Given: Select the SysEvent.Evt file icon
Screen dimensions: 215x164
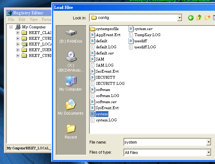Looking at the screenshot, I should pyautogui.click(x=93, y=108).
